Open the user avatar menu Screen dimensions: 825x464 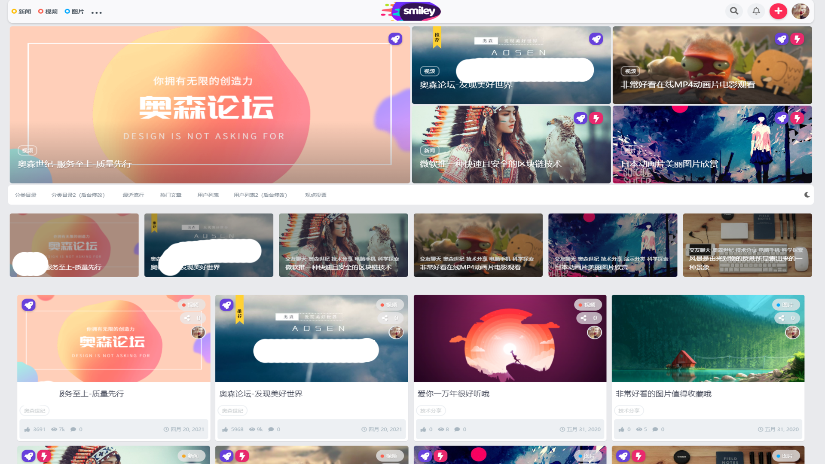point(801,11)
